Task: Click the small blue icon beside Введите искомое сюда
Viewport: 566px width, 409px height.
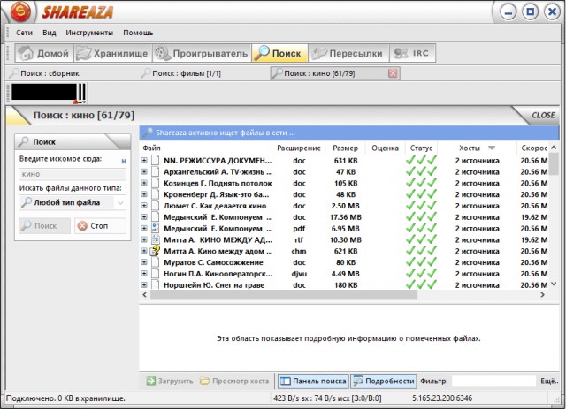Action: (124, 162)
